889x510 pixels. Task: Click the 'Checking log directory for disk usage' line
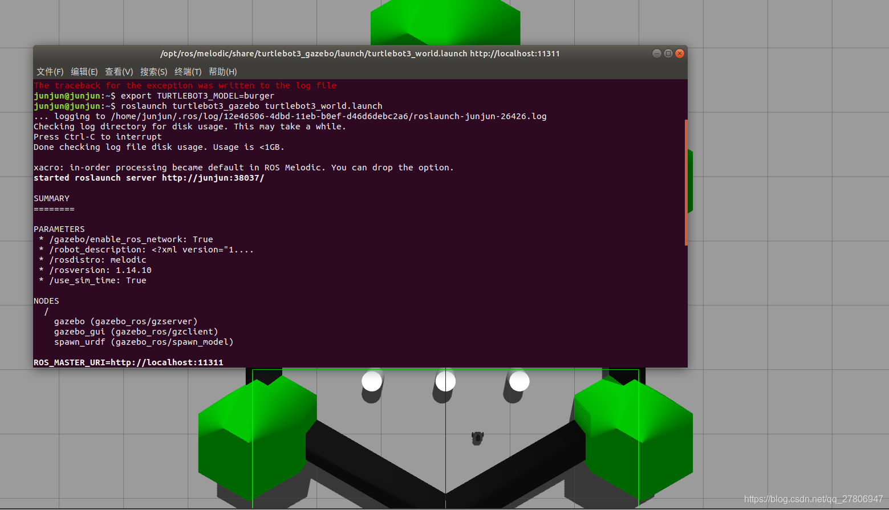(x=190, y=127)
